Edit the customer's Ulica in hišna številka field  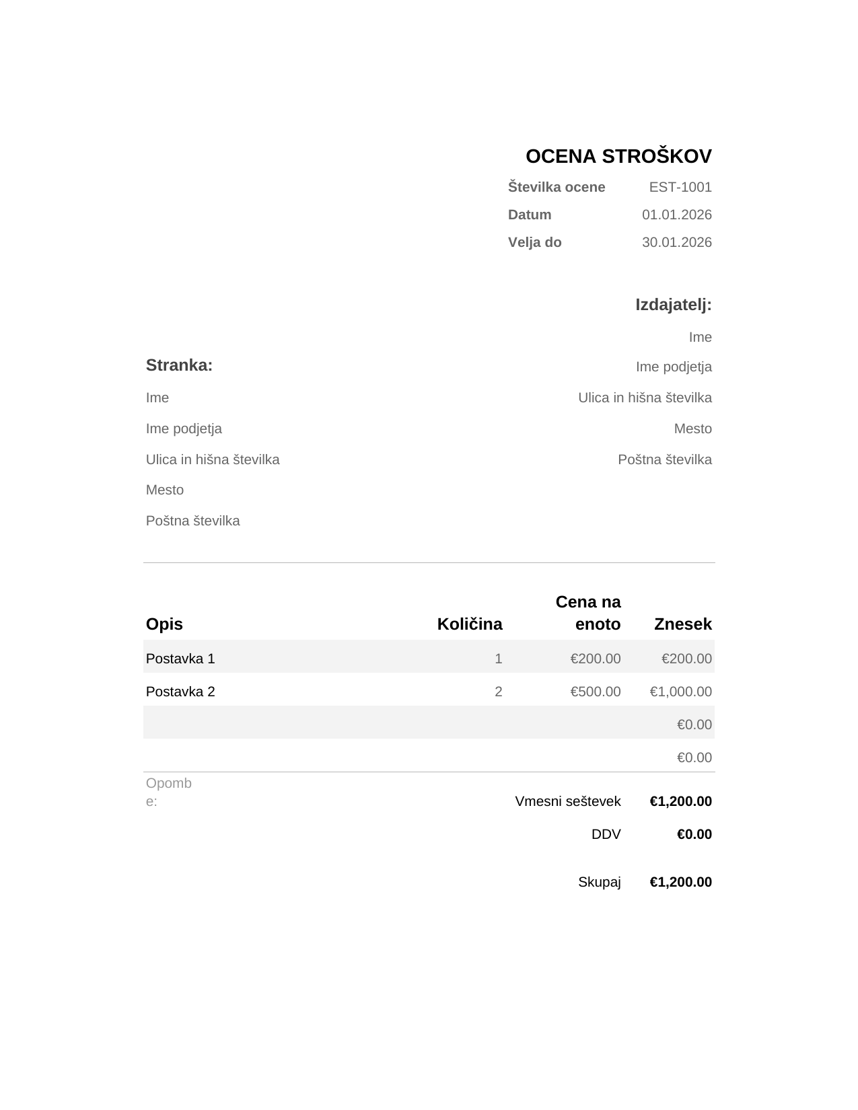pos(213,459)
